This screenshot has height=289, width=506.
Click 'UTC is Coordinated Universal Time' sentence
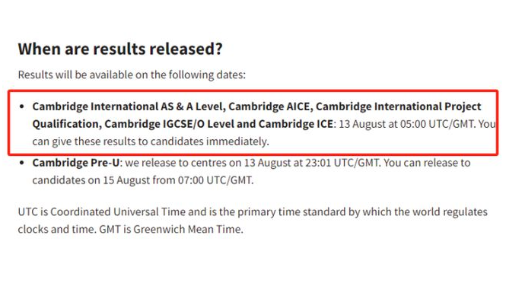(102, 212)
